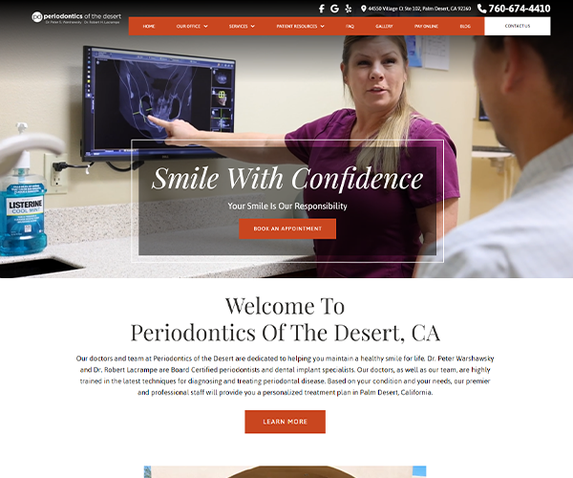Open the FAQ menu item
573x478 pixels.
point(350,27)
